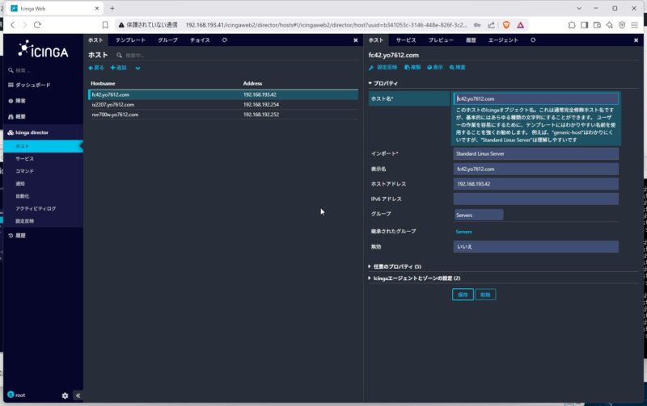Click the 削除 delete button
This screenshot has width=647, height=406.
pos(485,295)
